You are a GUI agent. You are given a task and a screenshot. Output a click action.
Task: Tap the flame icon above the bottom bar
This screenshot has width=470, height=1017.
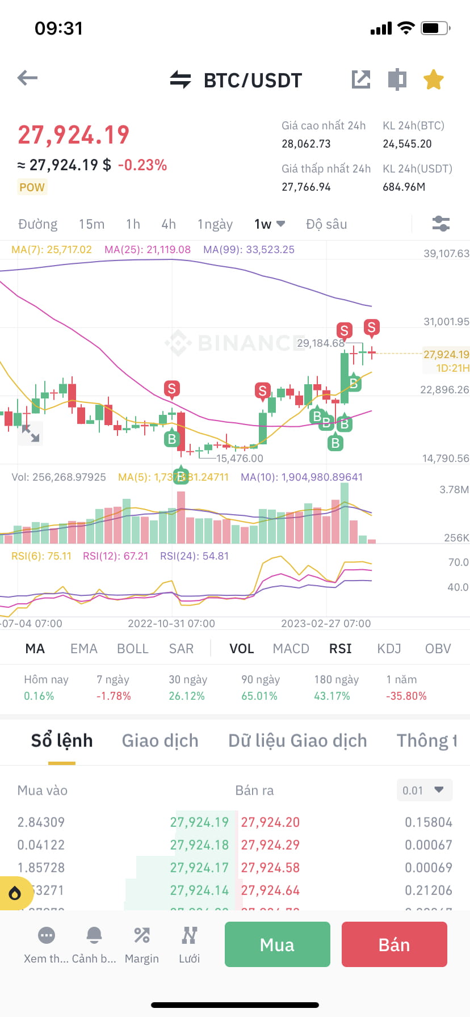coord(15,893)
